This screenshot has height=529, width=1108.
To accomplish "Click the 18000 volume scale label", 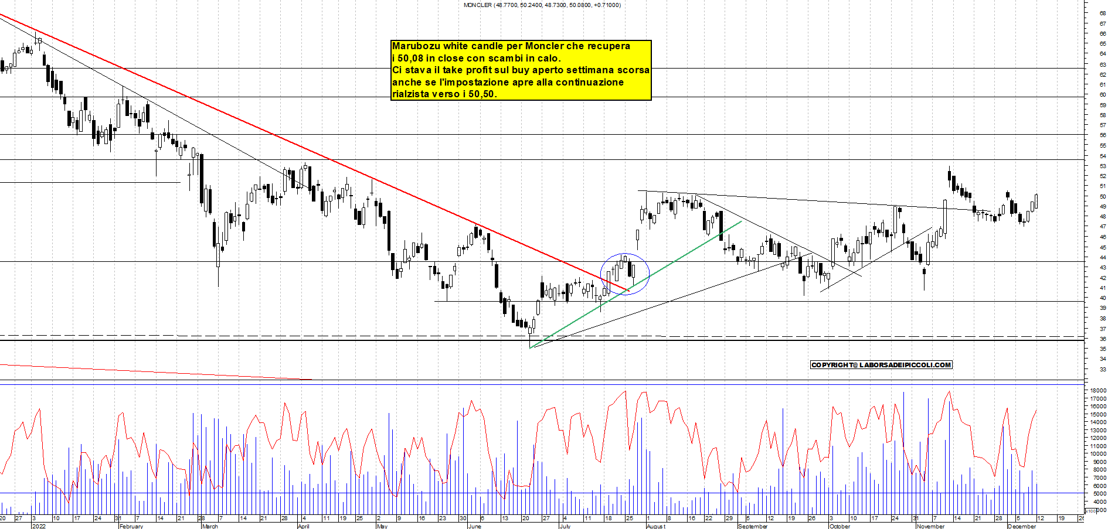I will coord(1098,390).
